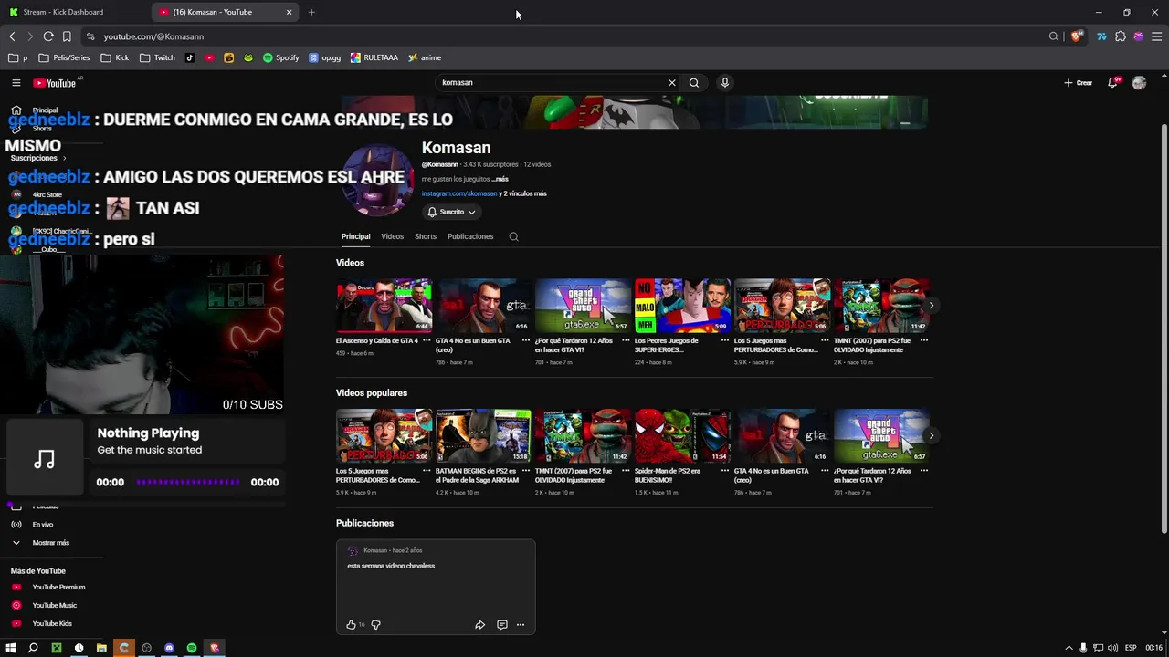
Task: Open the Brave Shields lion icon
Action: point(1077,36)
